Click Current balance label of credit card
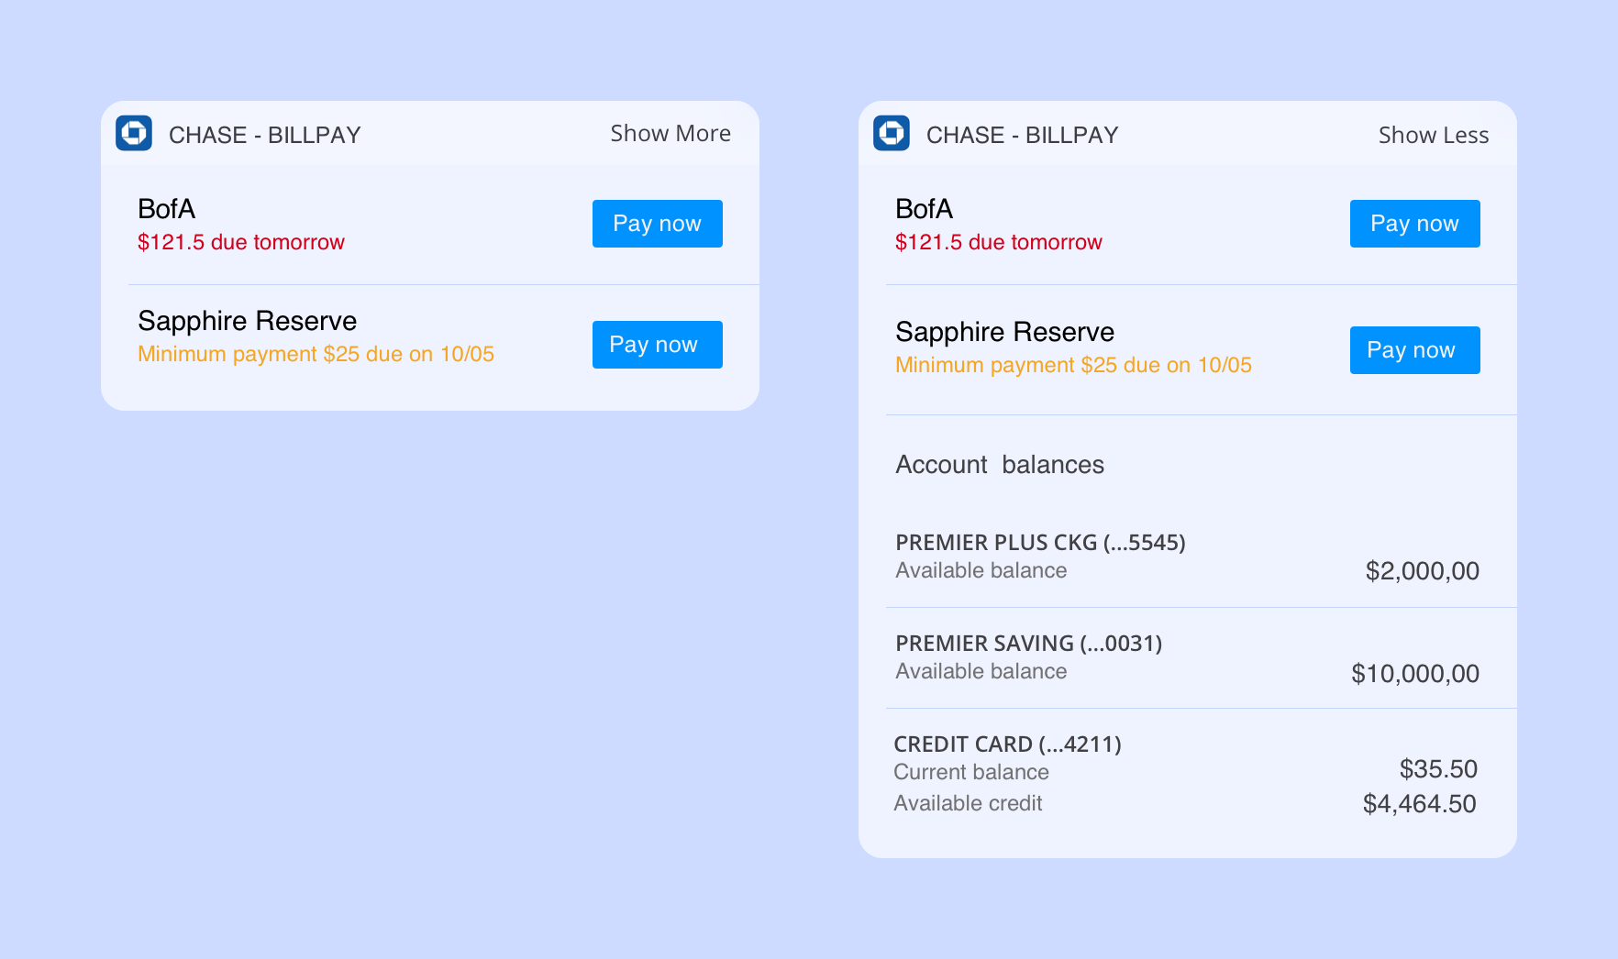 (x=971, y=772)
